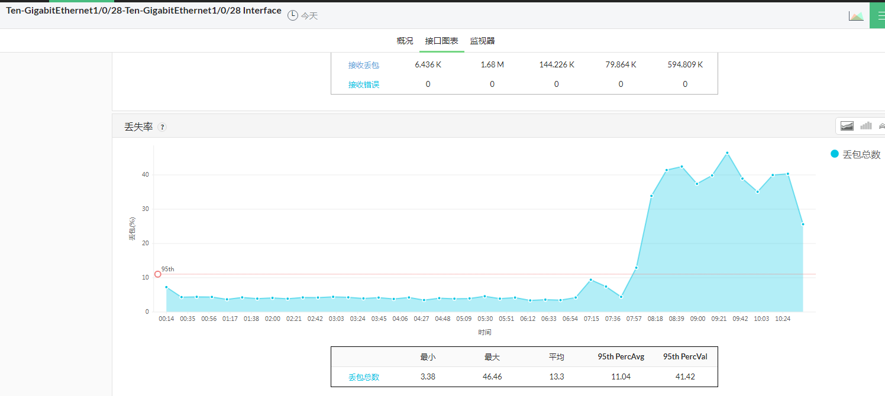885x396 pixels.
Task: Click the stacked chart type icon
Action: point(881,125)
